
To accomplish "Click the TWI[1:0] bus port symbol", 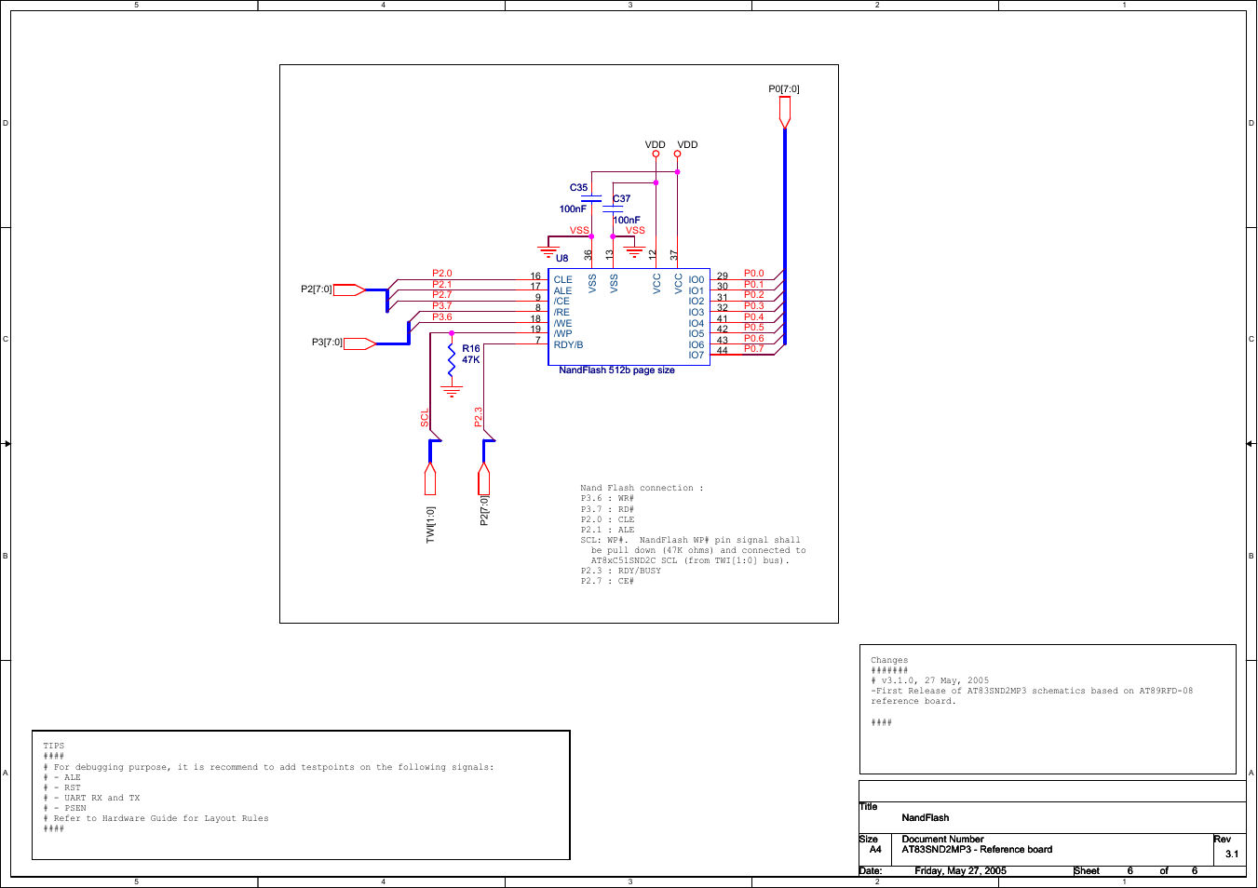I will click(x=430, y=478).
